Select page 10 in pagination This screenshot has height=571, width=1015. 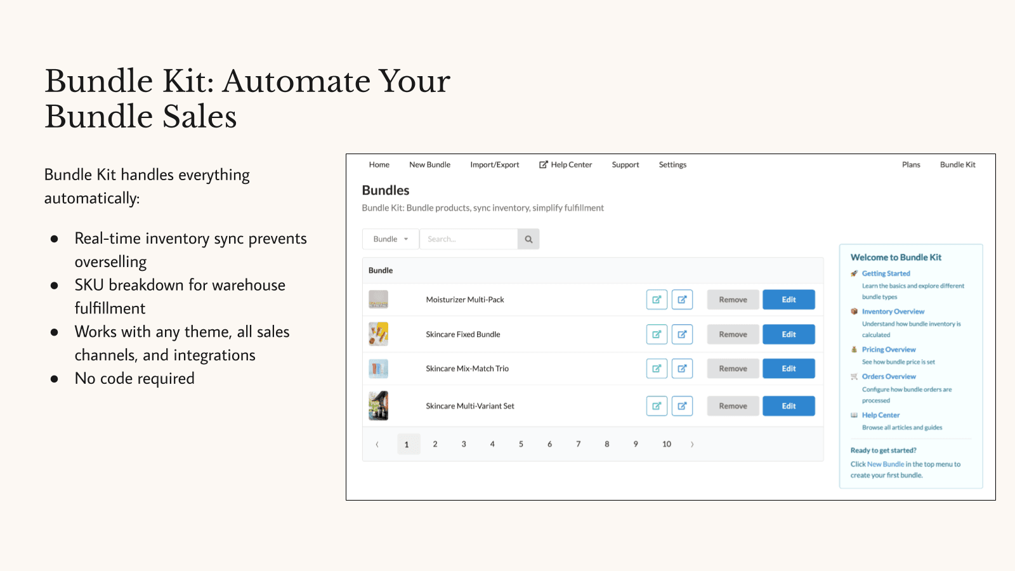[666, 444]
